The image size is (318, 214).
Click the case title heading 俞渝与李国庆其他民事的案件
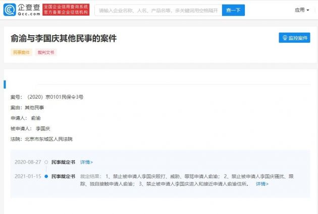click(x=64, y=38)
